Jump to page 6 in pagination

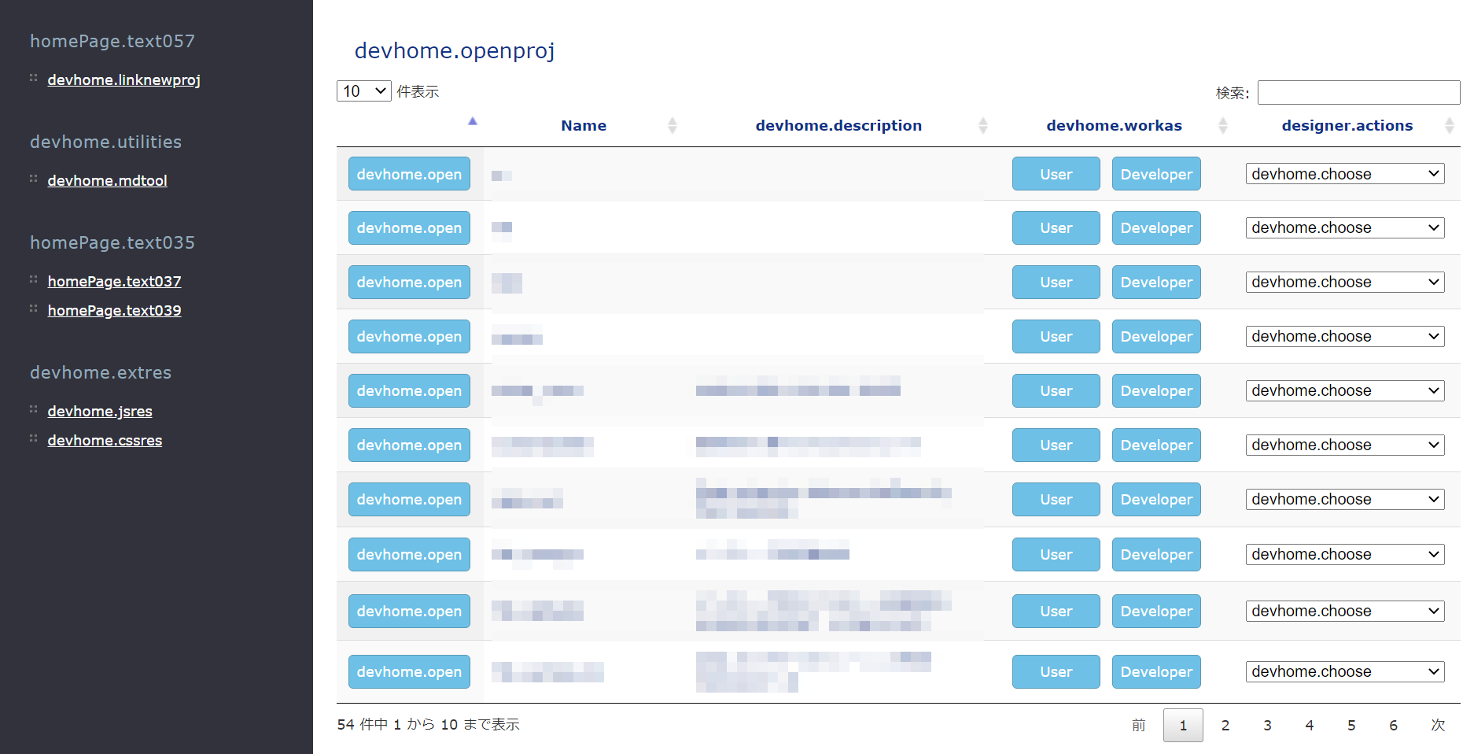1393,725
